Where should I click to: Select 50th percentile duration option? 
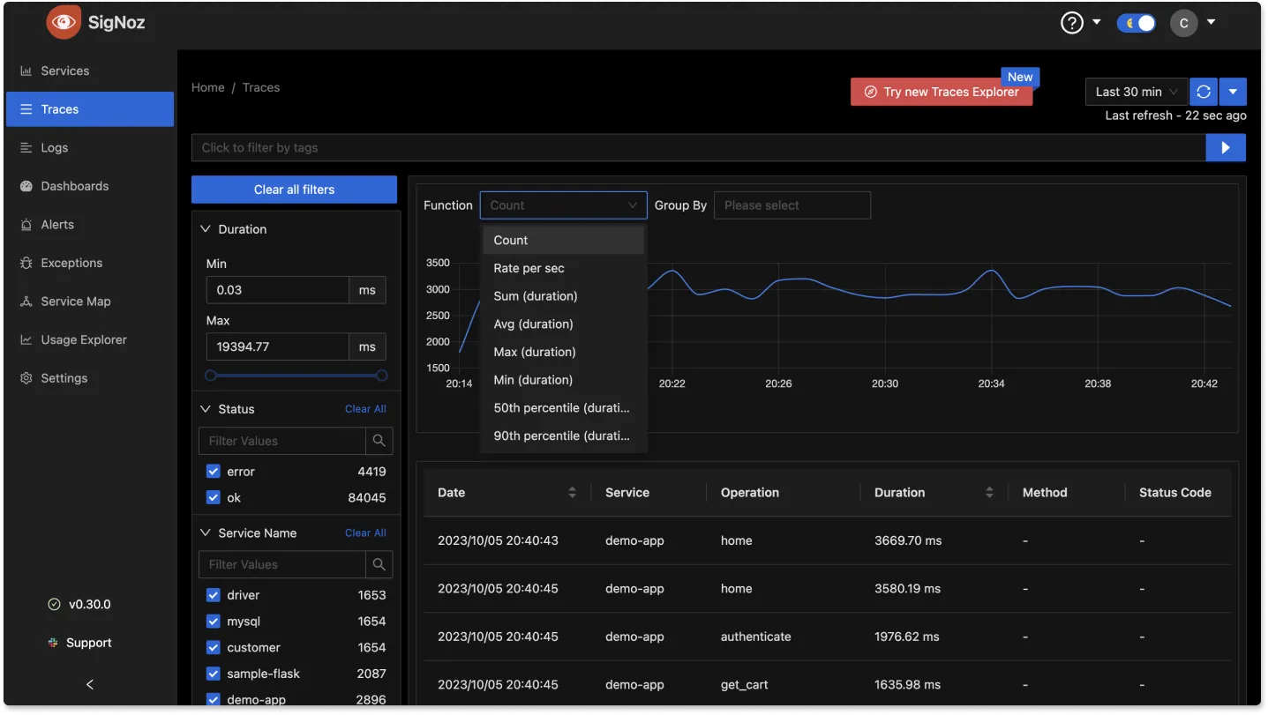pyautogui.click(x=564, y=408)
